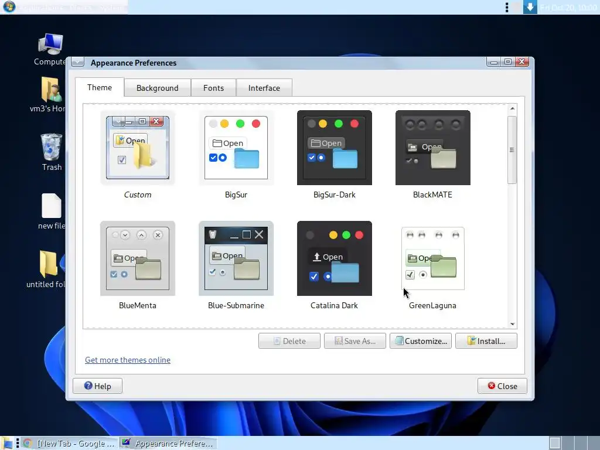Open the Get more themes online link

(x=127, y=360)
